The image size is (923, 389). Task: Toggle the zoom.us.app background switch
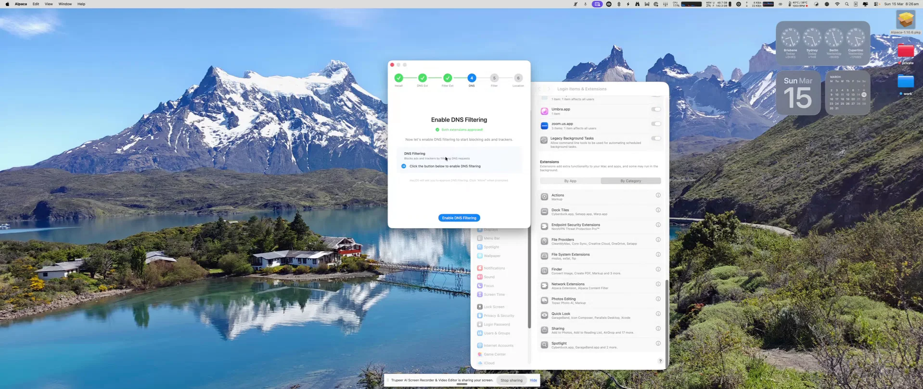[656, 124]
